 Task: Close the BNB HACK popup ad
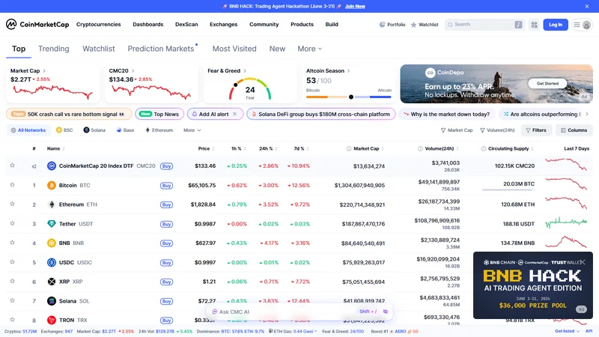coord(583,262)
